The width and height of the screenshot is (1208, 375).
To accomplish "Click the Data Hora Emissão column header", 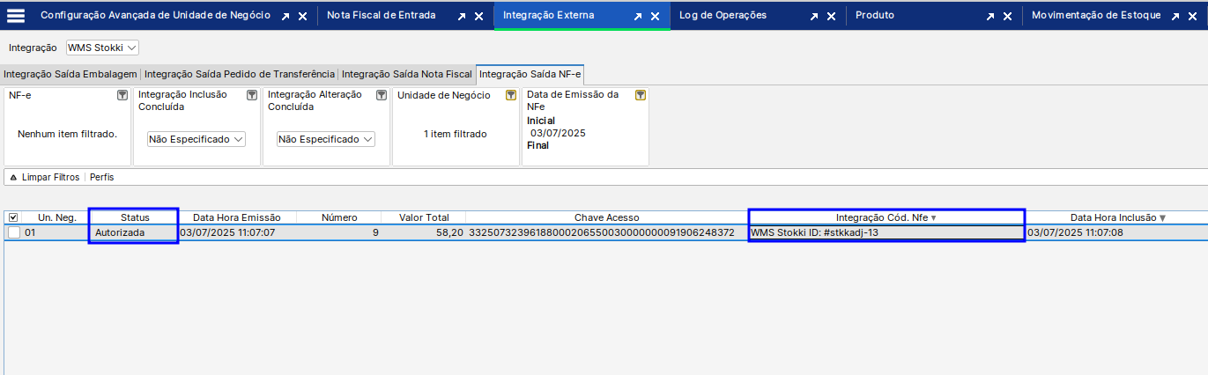I will pos(237,217).
